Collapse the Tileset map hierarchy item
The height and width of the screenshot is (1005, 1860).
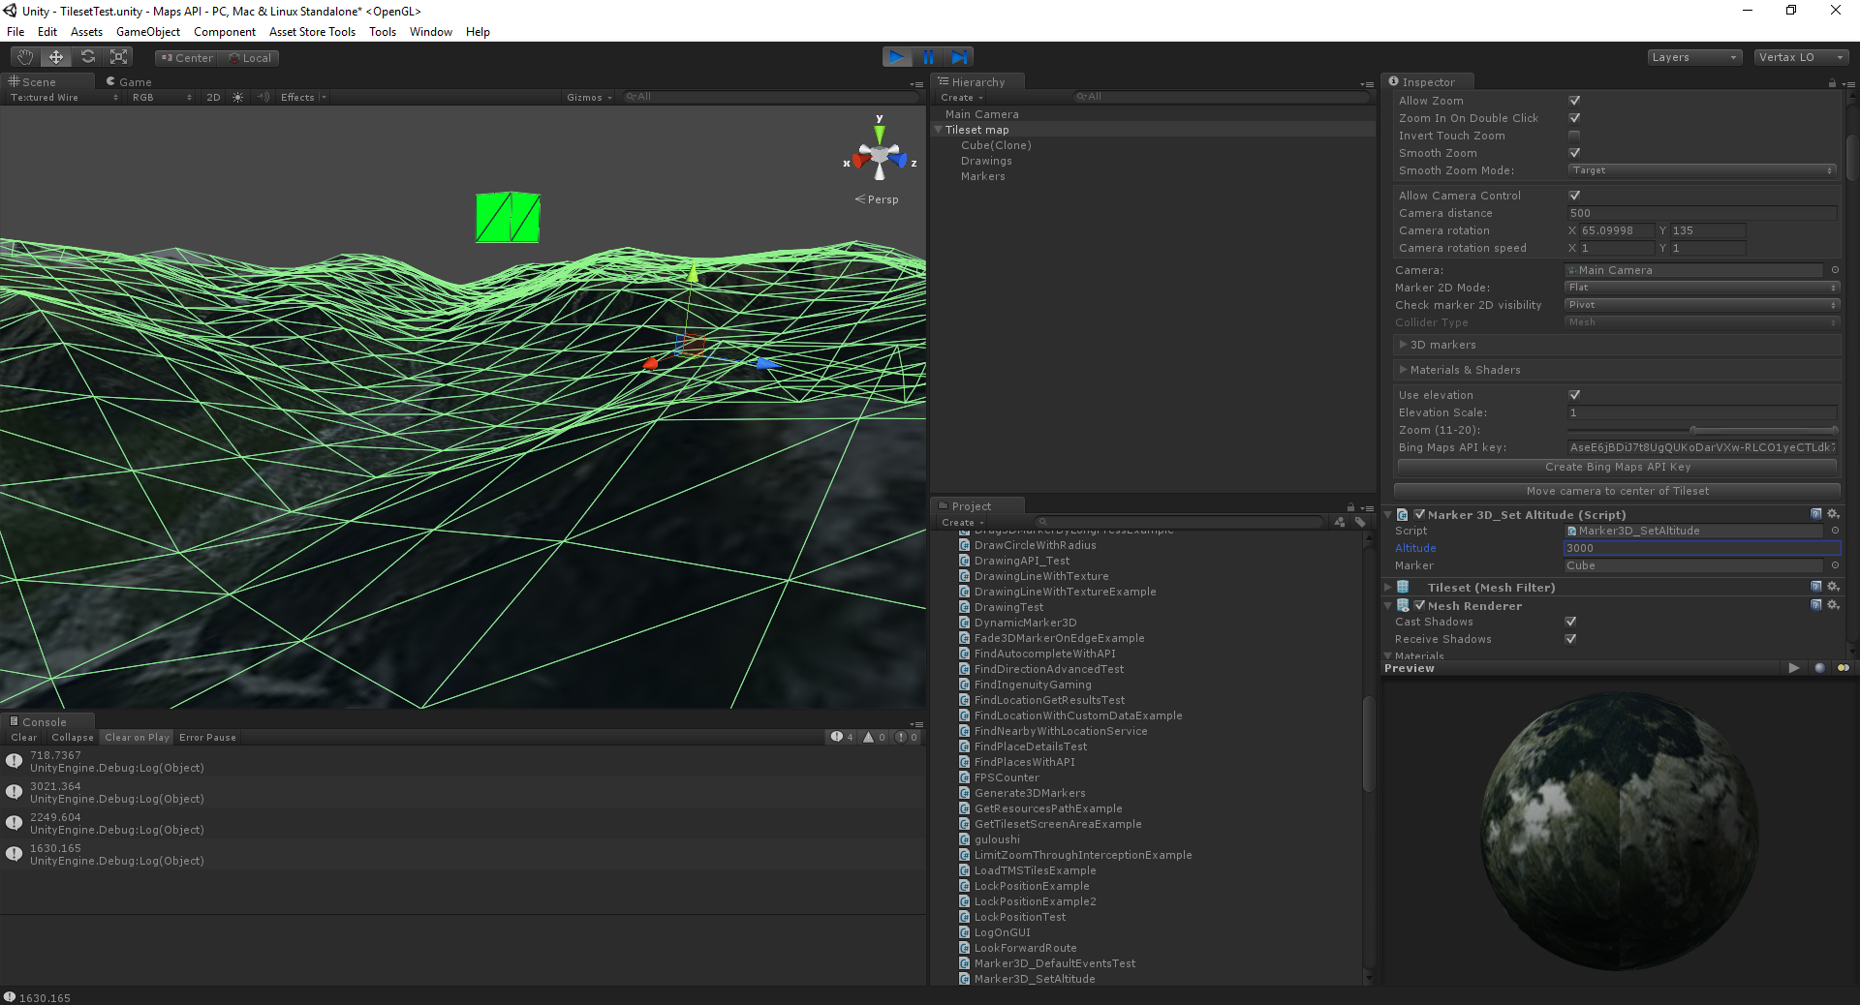(x=938, y=130)
